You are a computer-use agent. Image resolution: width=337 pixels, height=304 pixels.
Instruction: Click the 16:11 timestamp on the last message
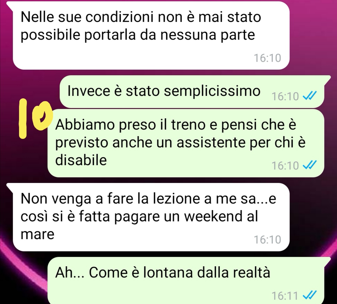click(285, 295)
